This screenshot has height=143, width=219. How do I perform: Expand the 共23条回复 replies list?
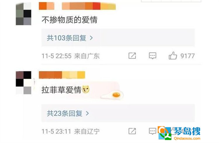[x=118, y=113]
